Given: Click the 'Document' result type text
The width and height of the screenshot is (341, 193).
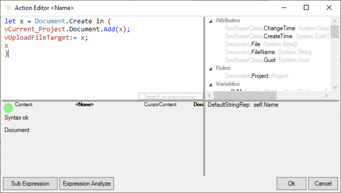Looking at the screenshot, I should pos(17,130).
